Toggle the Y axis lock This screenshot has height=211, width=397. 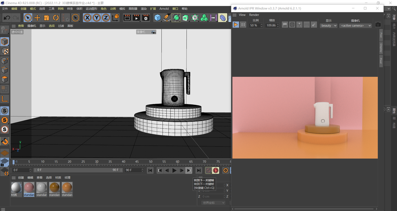[97, 18]
